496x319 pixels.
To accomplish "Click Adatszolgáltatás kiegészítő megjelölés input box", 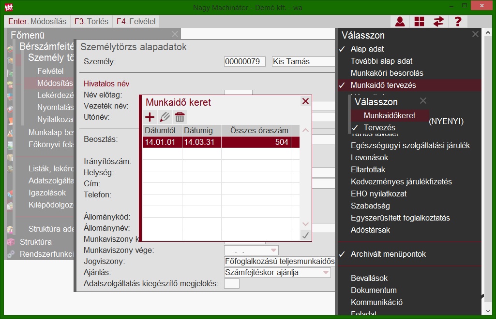I will (x=232, y=283).
